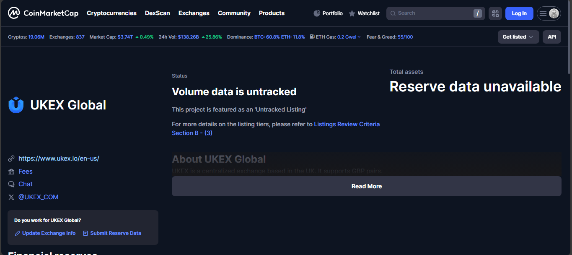Click the link icon beside ukex.io URL

pyautogui.click(x=11, y=159)
